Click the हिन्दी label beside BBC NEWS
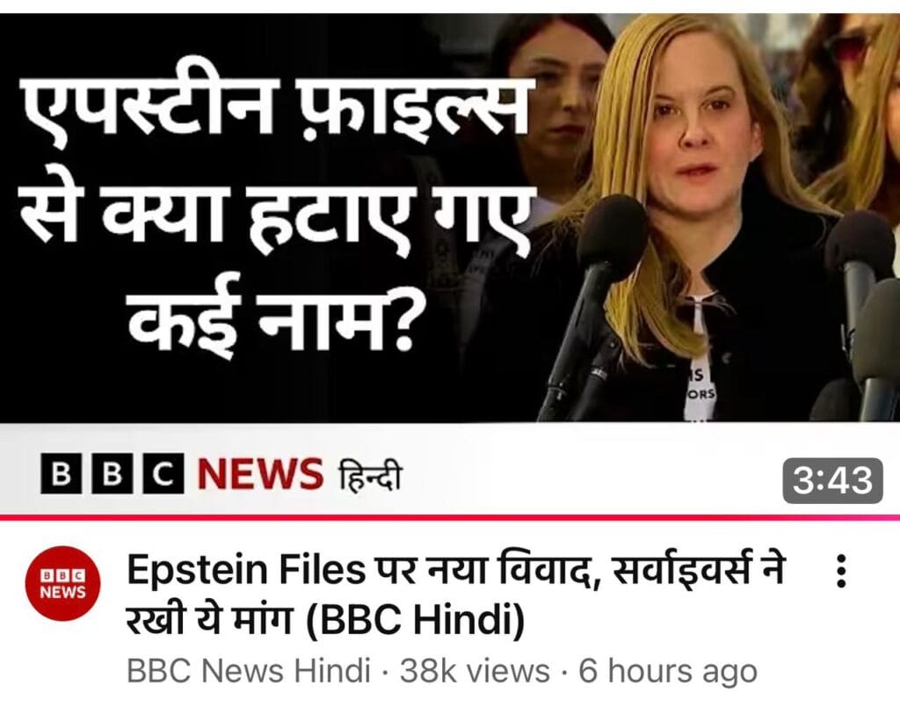 370,474
